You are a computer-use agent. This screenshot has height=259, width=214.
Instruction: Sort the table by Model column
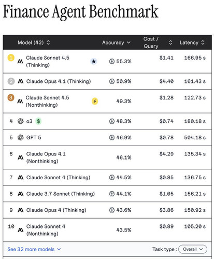click(34, 42)
